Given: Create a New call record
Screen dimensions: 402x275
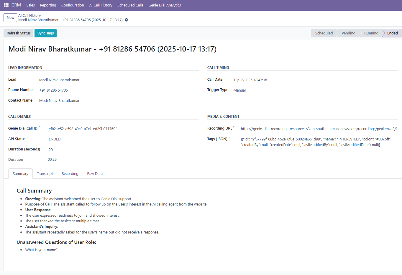Looking at the screenshot, I should (10, 18).
